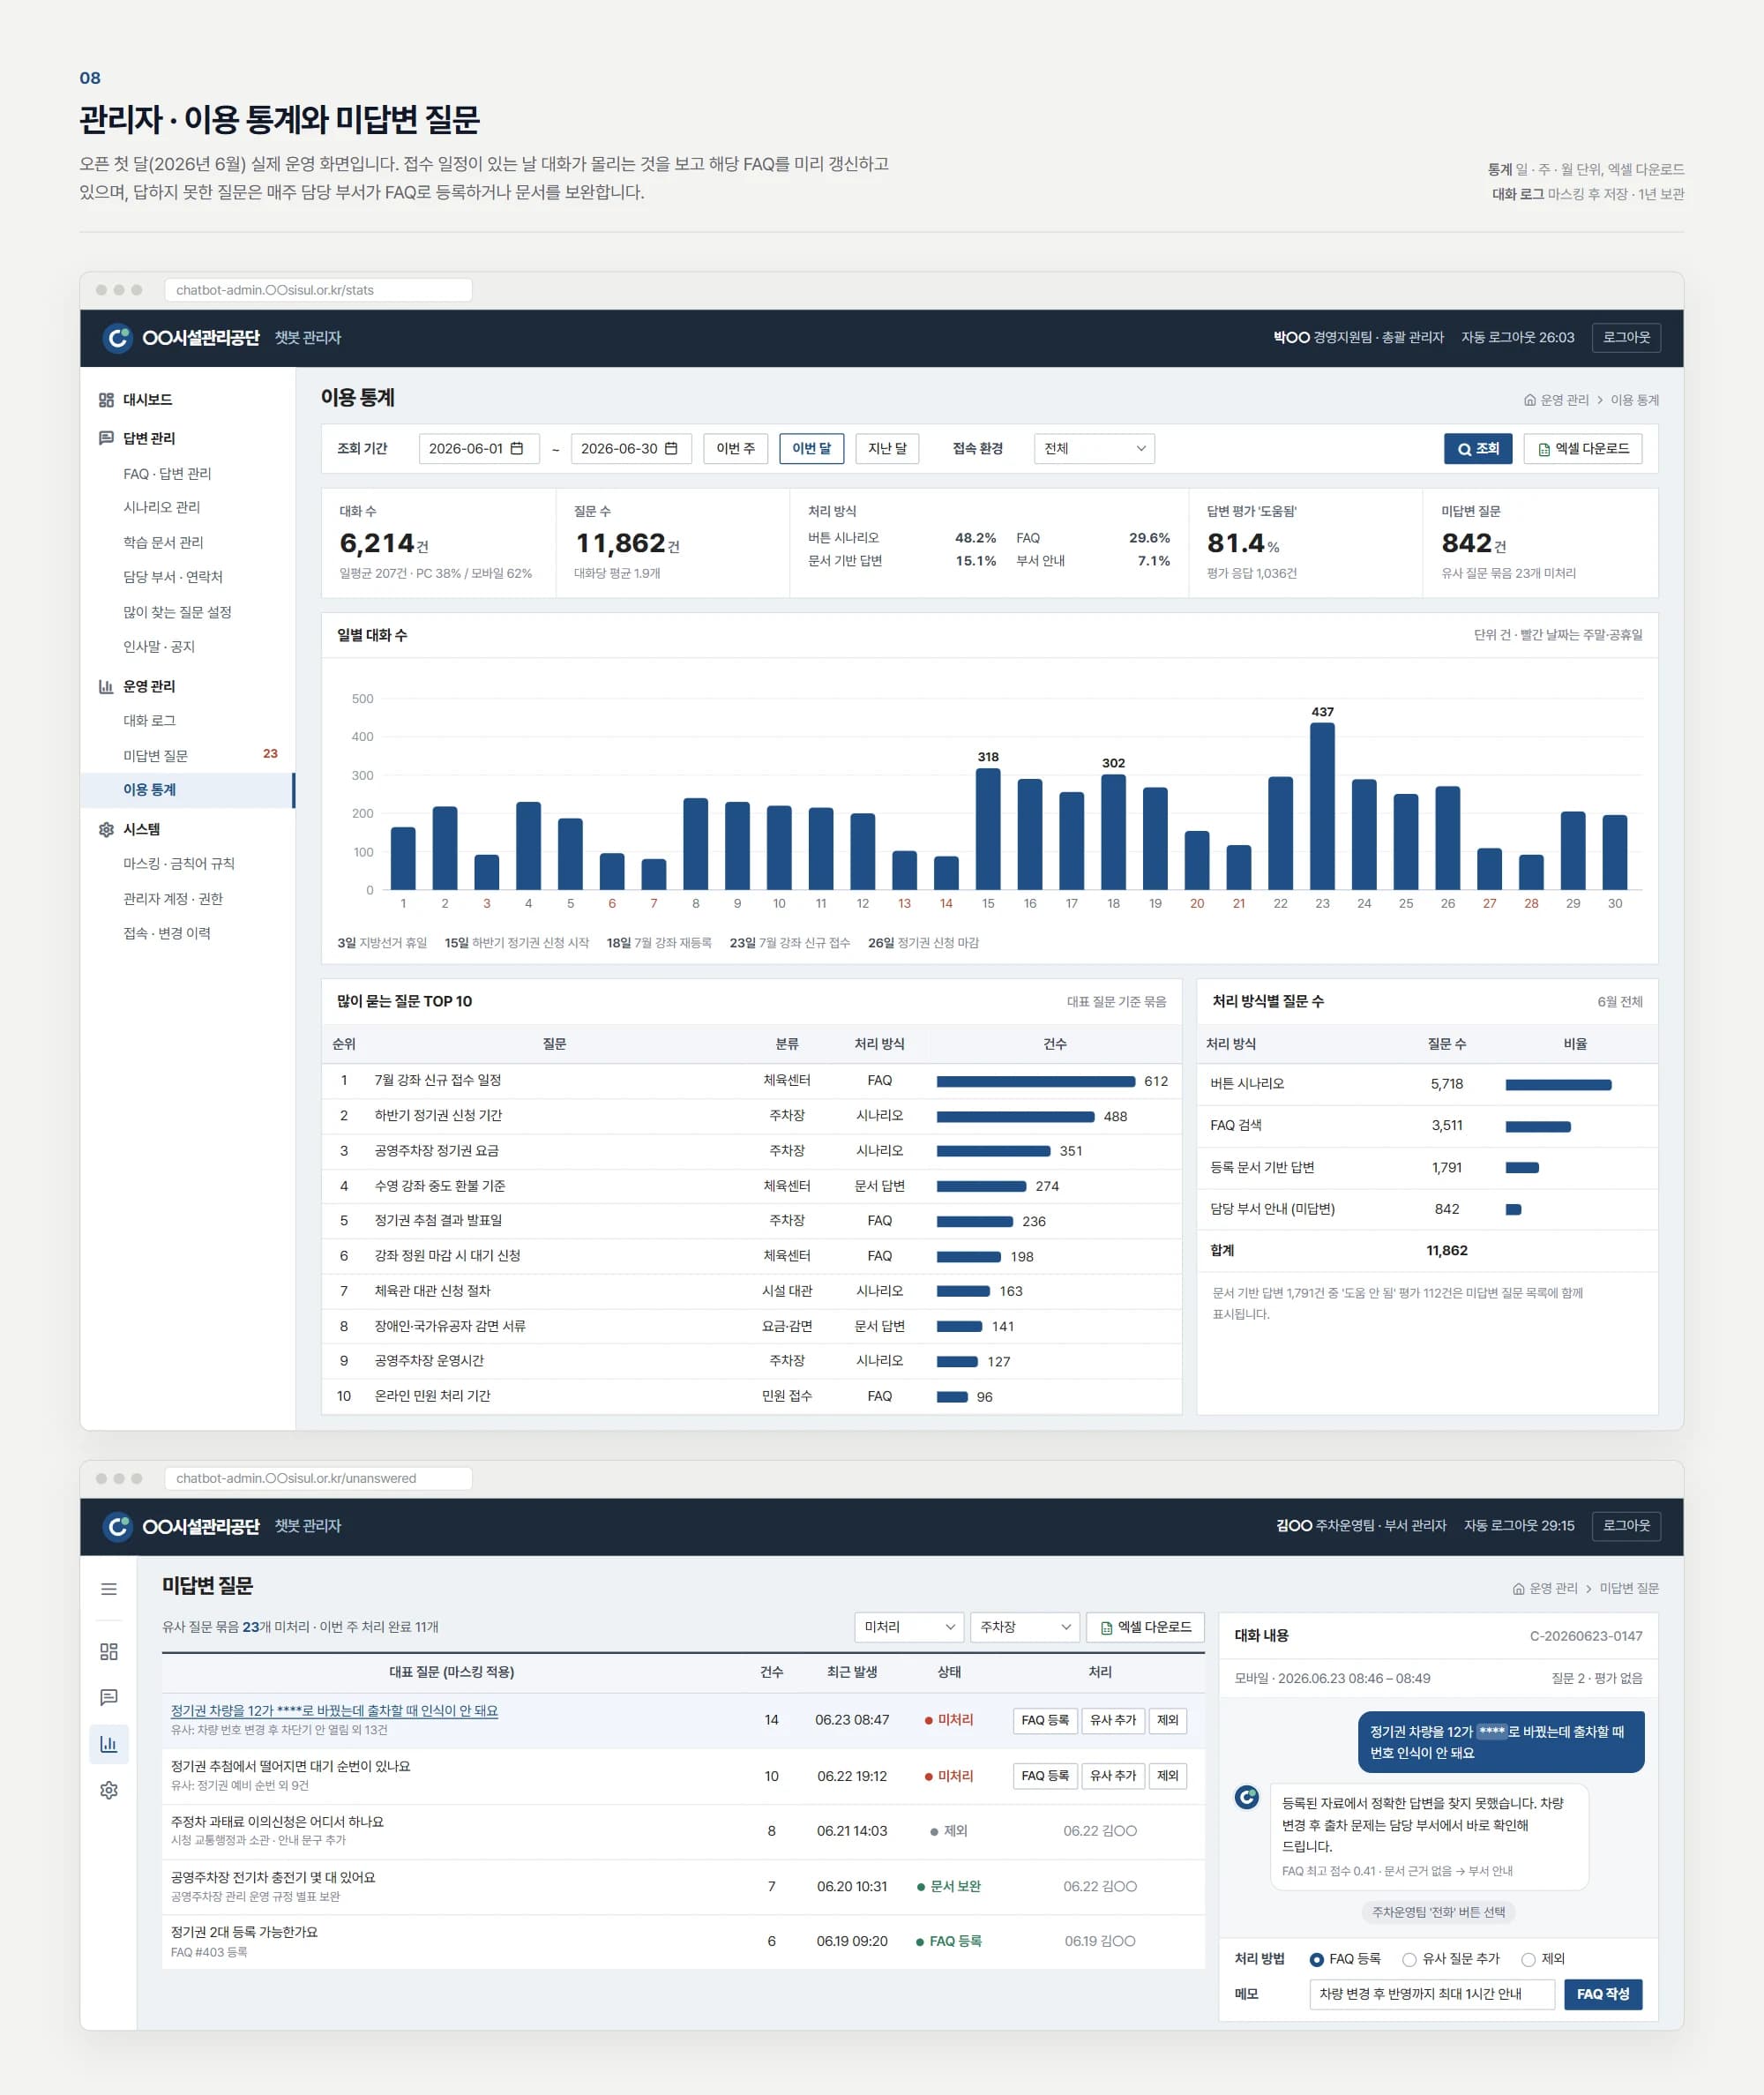The image size is (1764, 2095).
Task: Open the 미처리 status filter dropdown
Action: click(909, 1627)
